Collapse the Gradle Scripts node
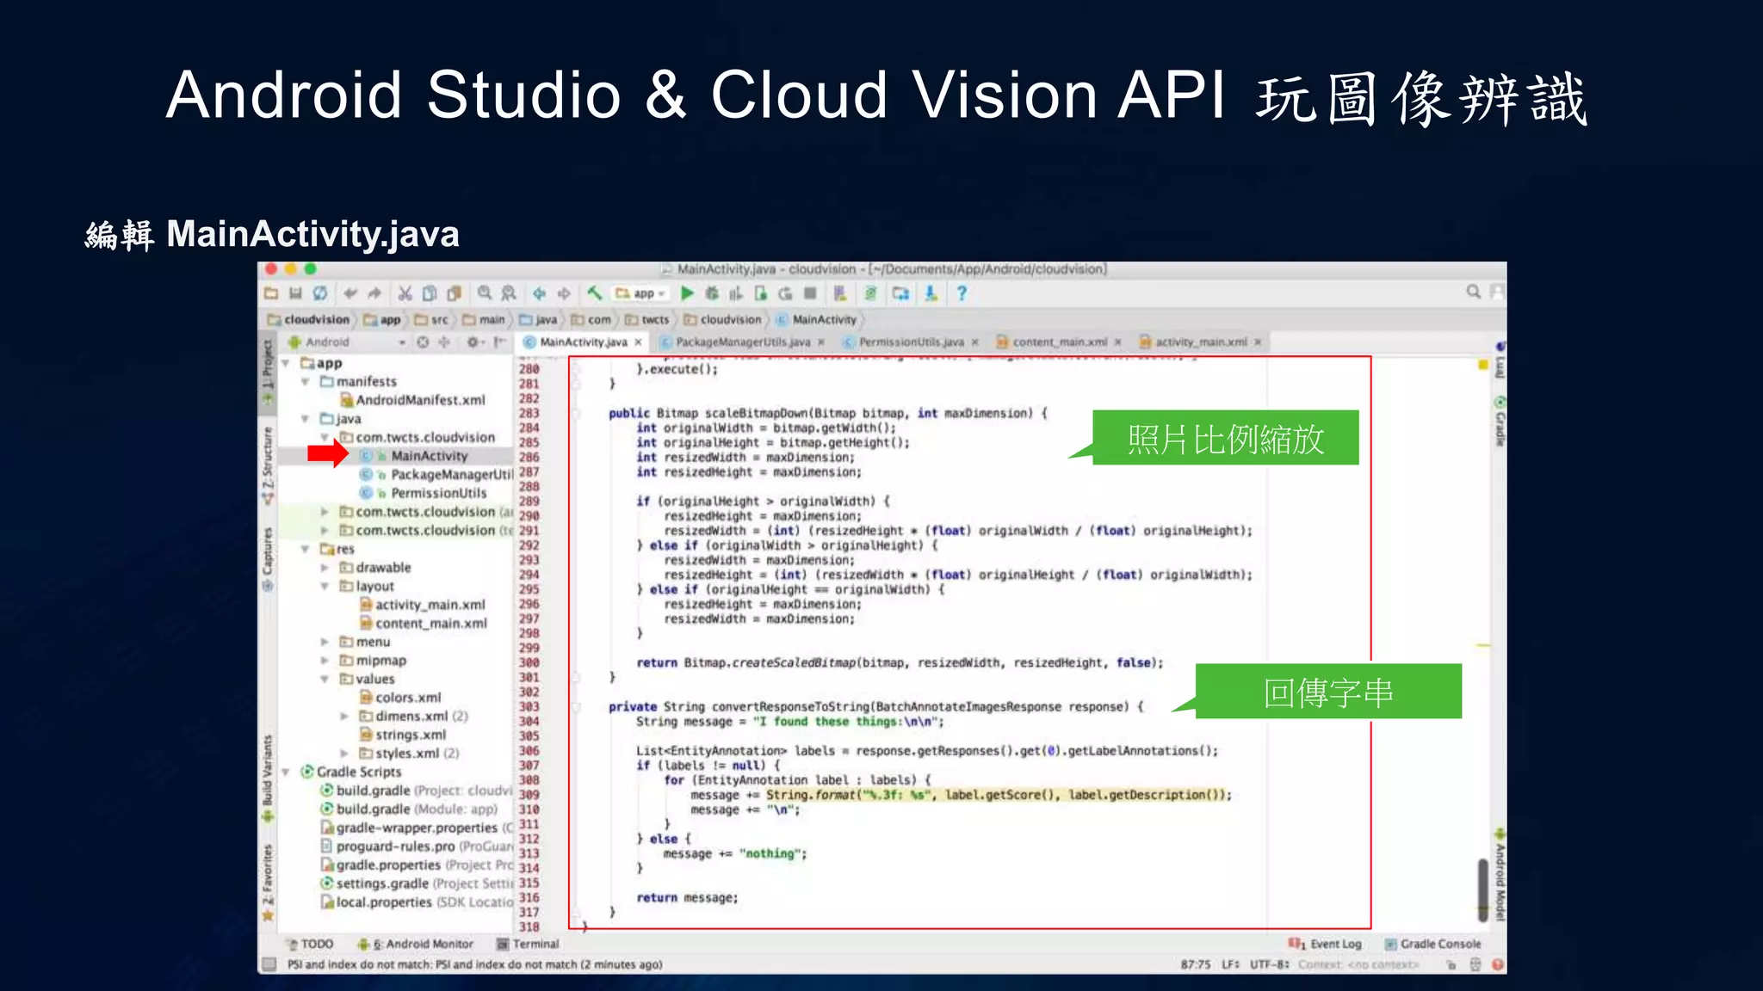Screen dimensions: 1763x991 [285, 772]
